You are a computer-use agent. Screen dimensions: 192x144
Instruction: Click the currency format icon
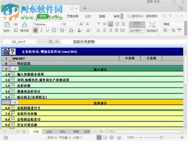(x=165, y=30)
